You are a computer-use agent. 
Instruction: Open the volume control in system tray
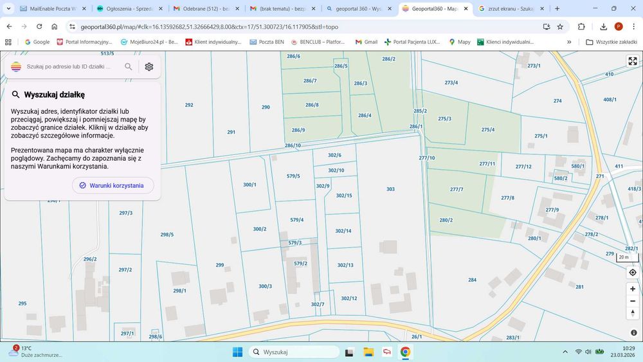point(588,352)
